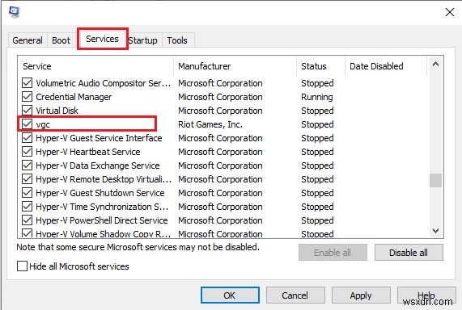Click the Date Disabled column header

tap(386, 66)
